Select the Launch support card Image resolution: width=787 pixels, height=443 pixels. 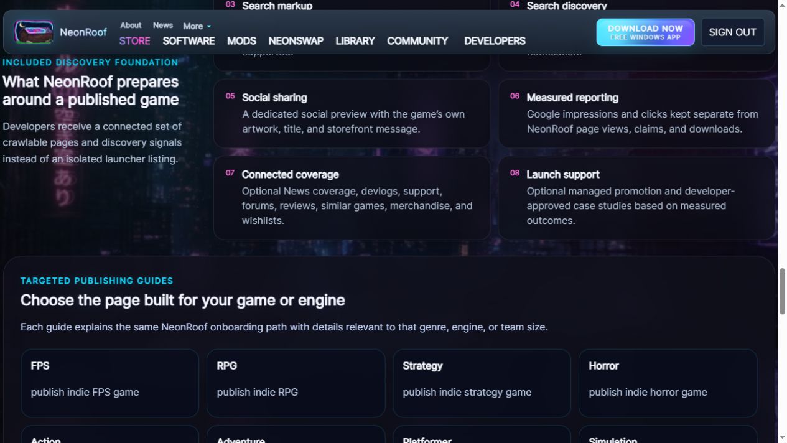pos(636,198)
